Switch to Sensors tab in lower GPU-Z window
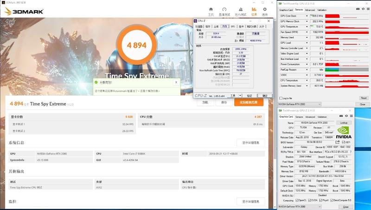 point(299,117)
